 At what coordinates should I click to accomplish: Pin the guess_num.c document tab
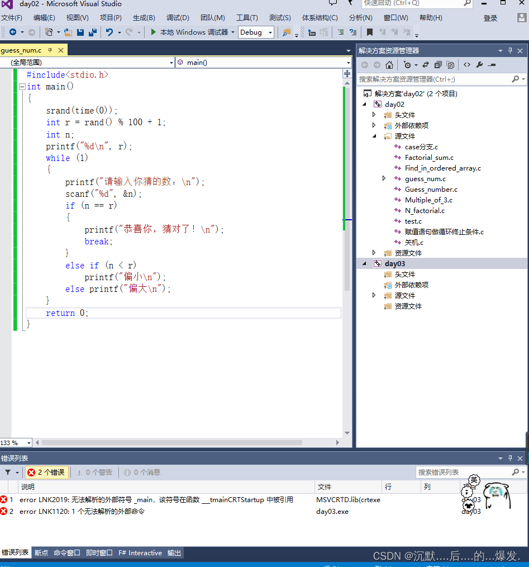[49, 50]
